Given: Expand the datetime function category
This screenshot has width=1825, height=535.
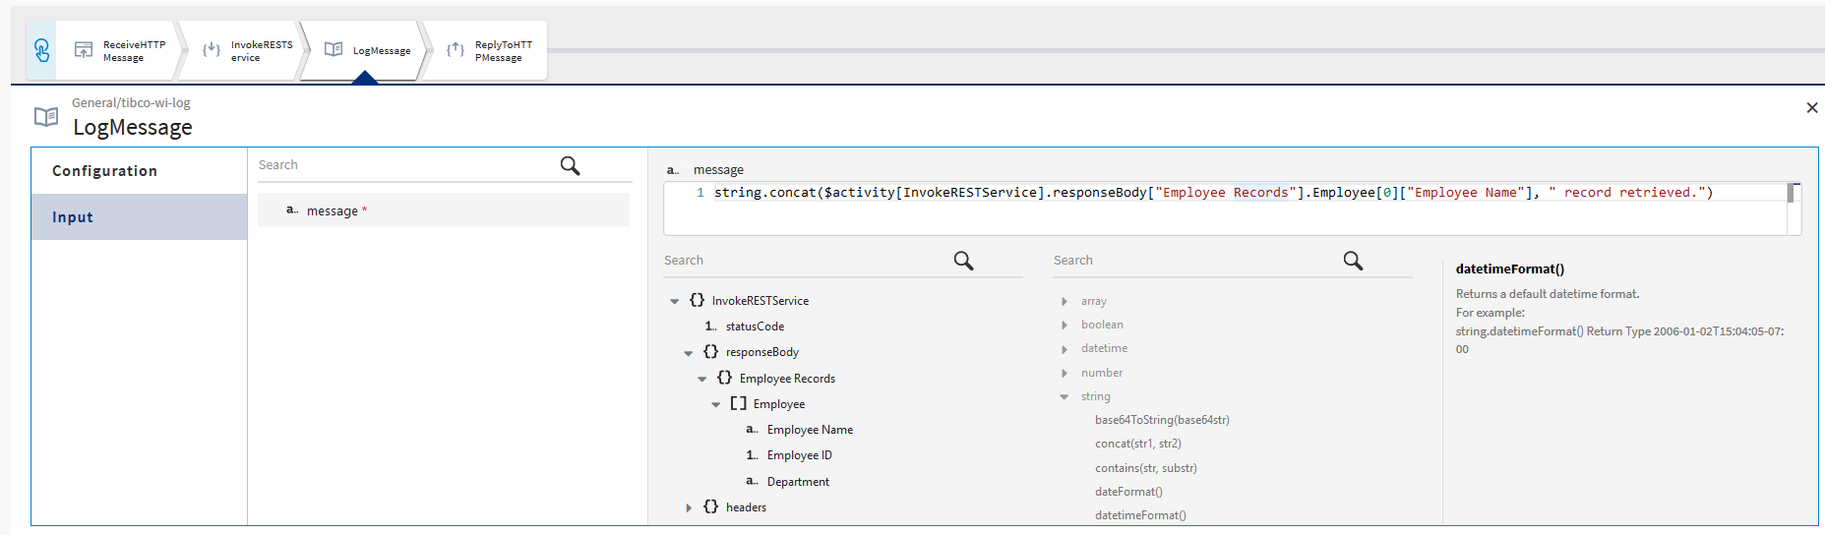Looking at the screenshot, I should (1065, 349).
